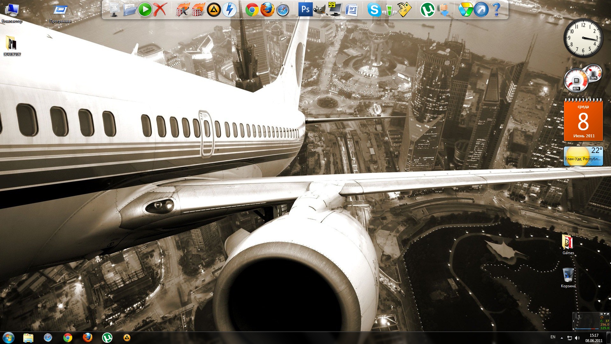Click the Windows Start orb button

8,338
